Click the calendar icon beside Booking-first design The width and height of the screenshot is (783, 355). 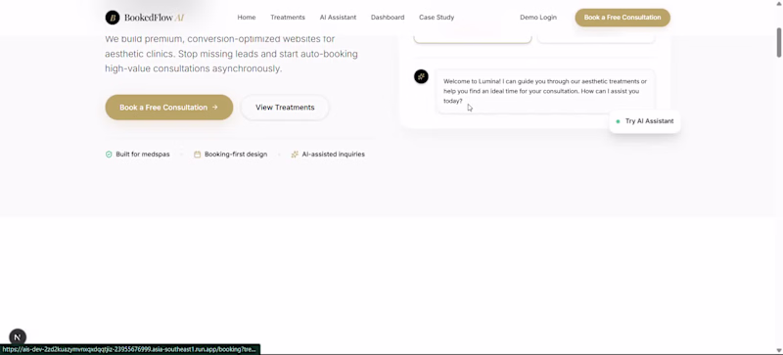(198, 155)
